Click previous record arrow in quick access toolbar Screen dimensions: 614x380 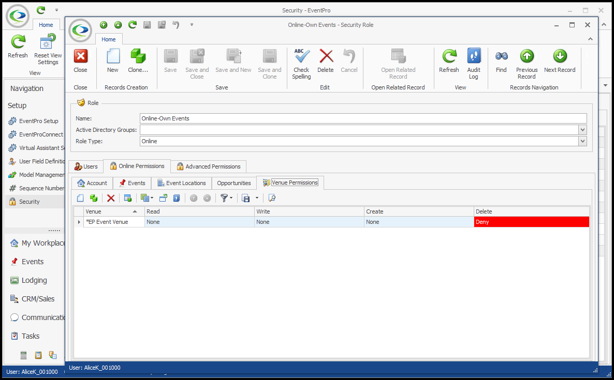[104, 25]
